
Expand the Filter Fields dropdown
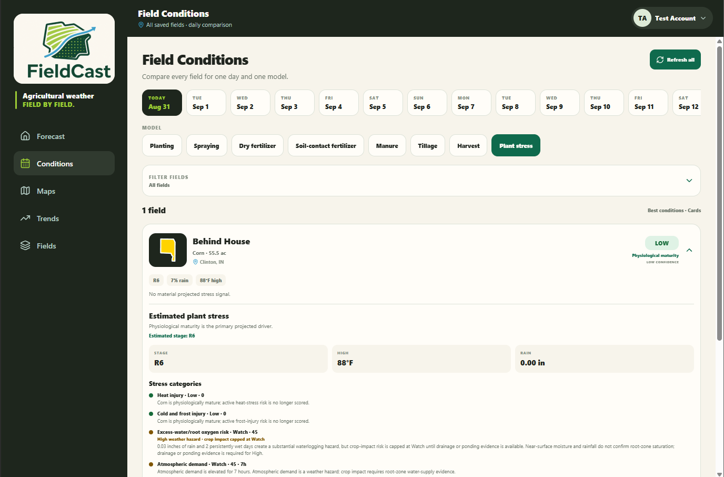tap(421, 181)
